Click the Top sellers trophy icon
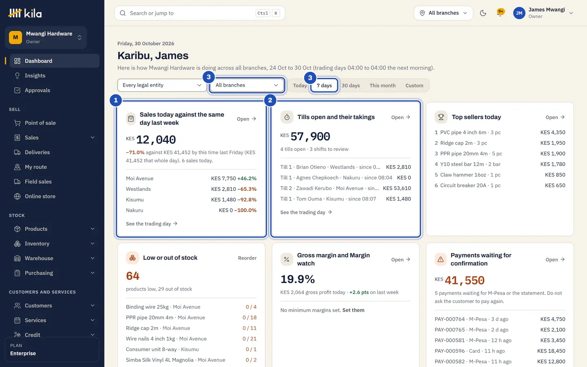 coord(441,117)
